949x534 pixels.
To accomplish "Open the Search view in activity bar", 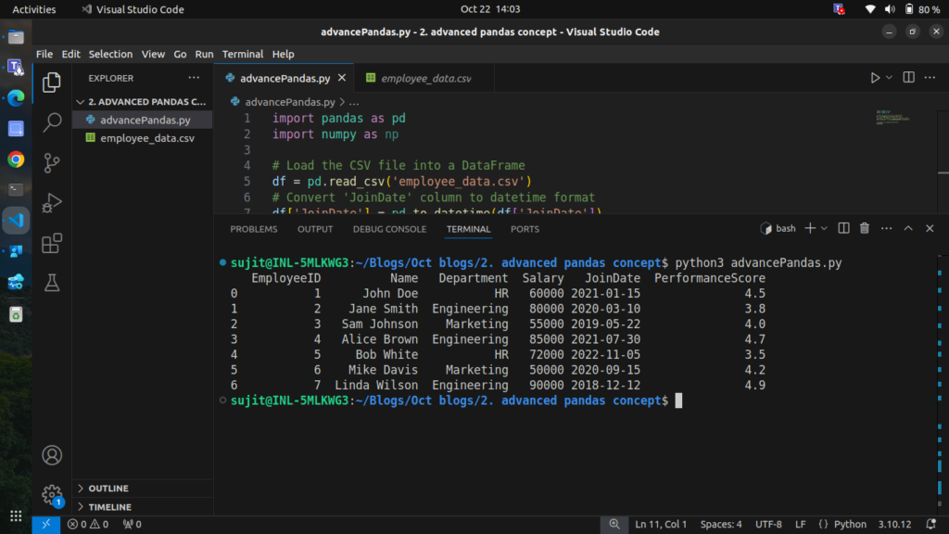I will click(x=53, y=121).
